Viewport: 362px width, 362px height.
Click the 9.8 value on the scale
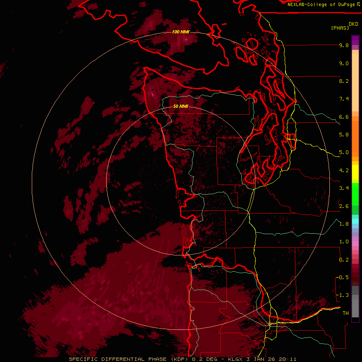click(344, 45)
